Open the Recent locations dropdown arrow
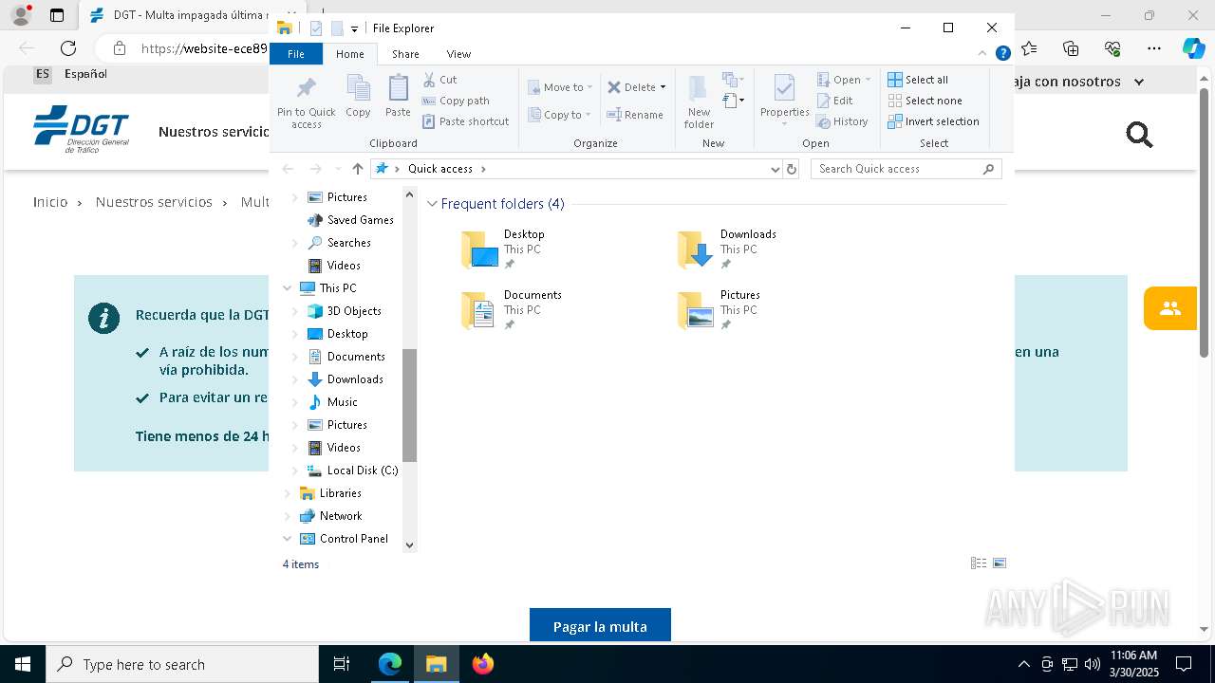Viewport: 1215px width, 683px height. pos(338,169)
